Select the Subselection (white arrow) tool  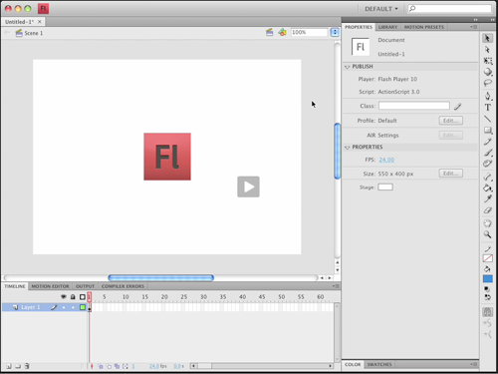click(x=487, y=50)
